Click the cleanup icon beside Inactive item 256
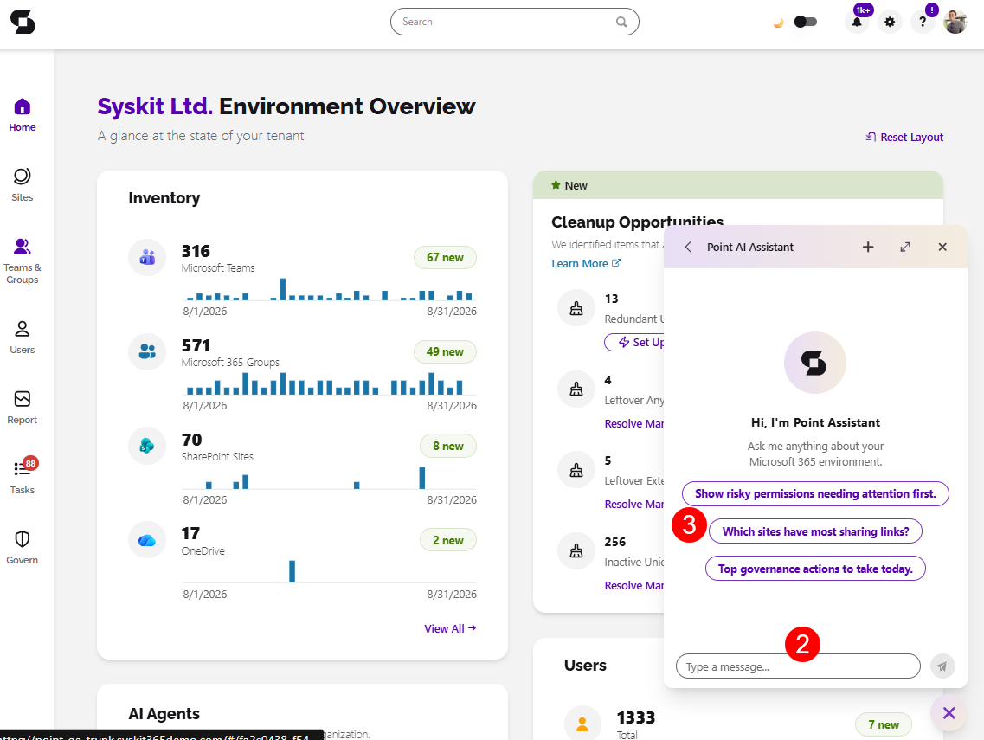 pyautogui.click(x=576, y=550)
